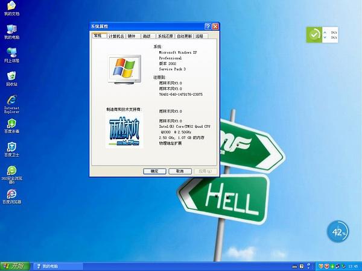This screenshot has width=362, height=271.
Task: Select the 我的电脑 desktop icon
Action: [11, 31]
